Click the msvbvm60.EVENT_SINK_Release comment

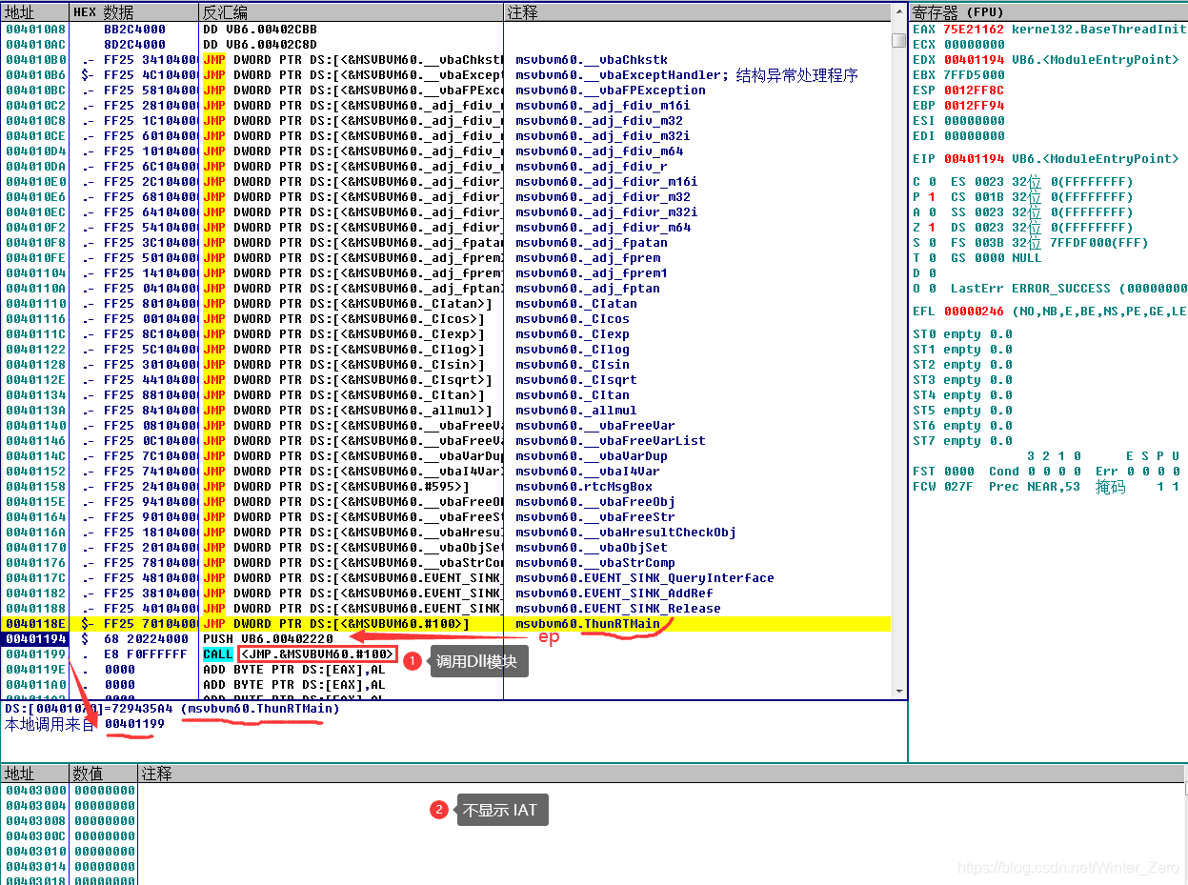tap(618, 609)
